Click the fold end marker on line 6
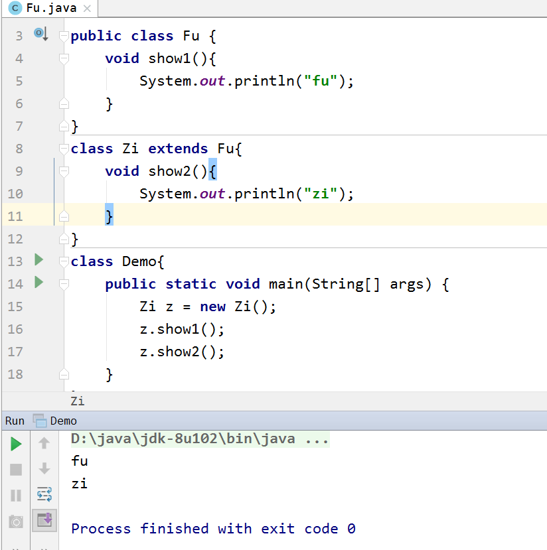547x550 pixels. click(x=64, y=103)
